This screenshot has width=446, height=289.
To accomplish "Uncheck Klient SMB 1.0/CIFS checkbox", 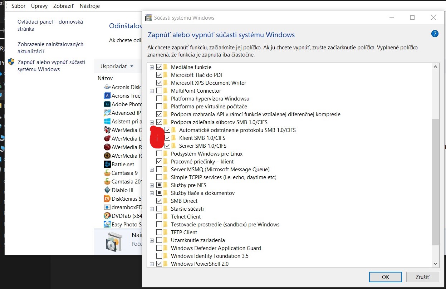I will tap(167, 138).
